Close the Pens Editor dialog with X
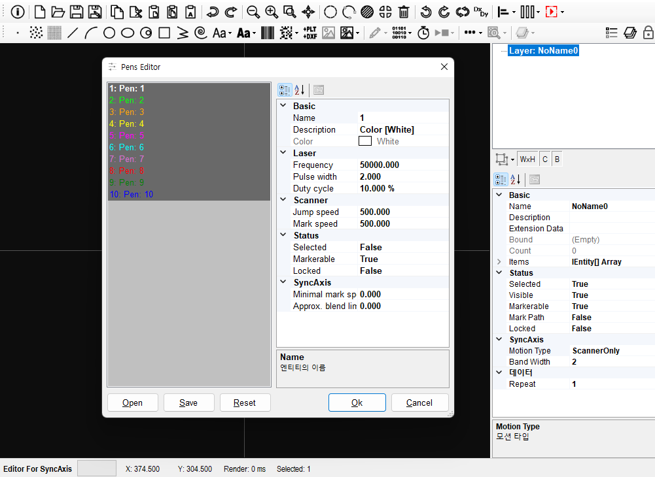Image resolution: width=655 pixels, height=477 pixels. click(444, 67)
